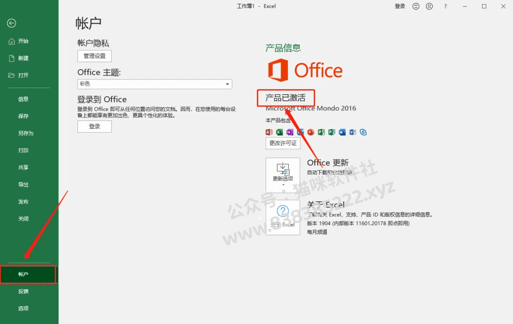Viewport: 513px width, 324px height.
Task: Click the 更改许可证 button
Action: pyautogui.click(x=283, y=143)
